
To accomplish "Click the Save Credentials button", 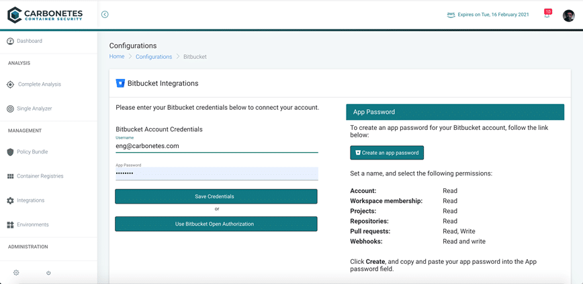I will (x=216, y=196).
